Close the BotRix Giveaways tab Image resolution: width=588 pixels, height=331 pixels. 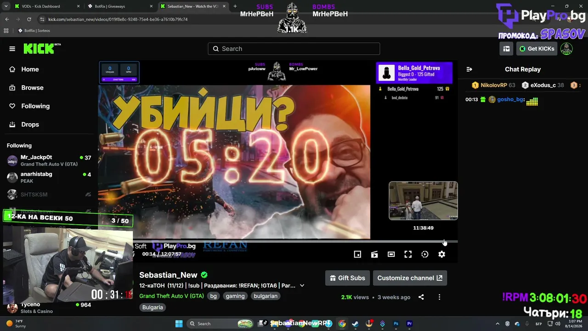pos(151,6)
